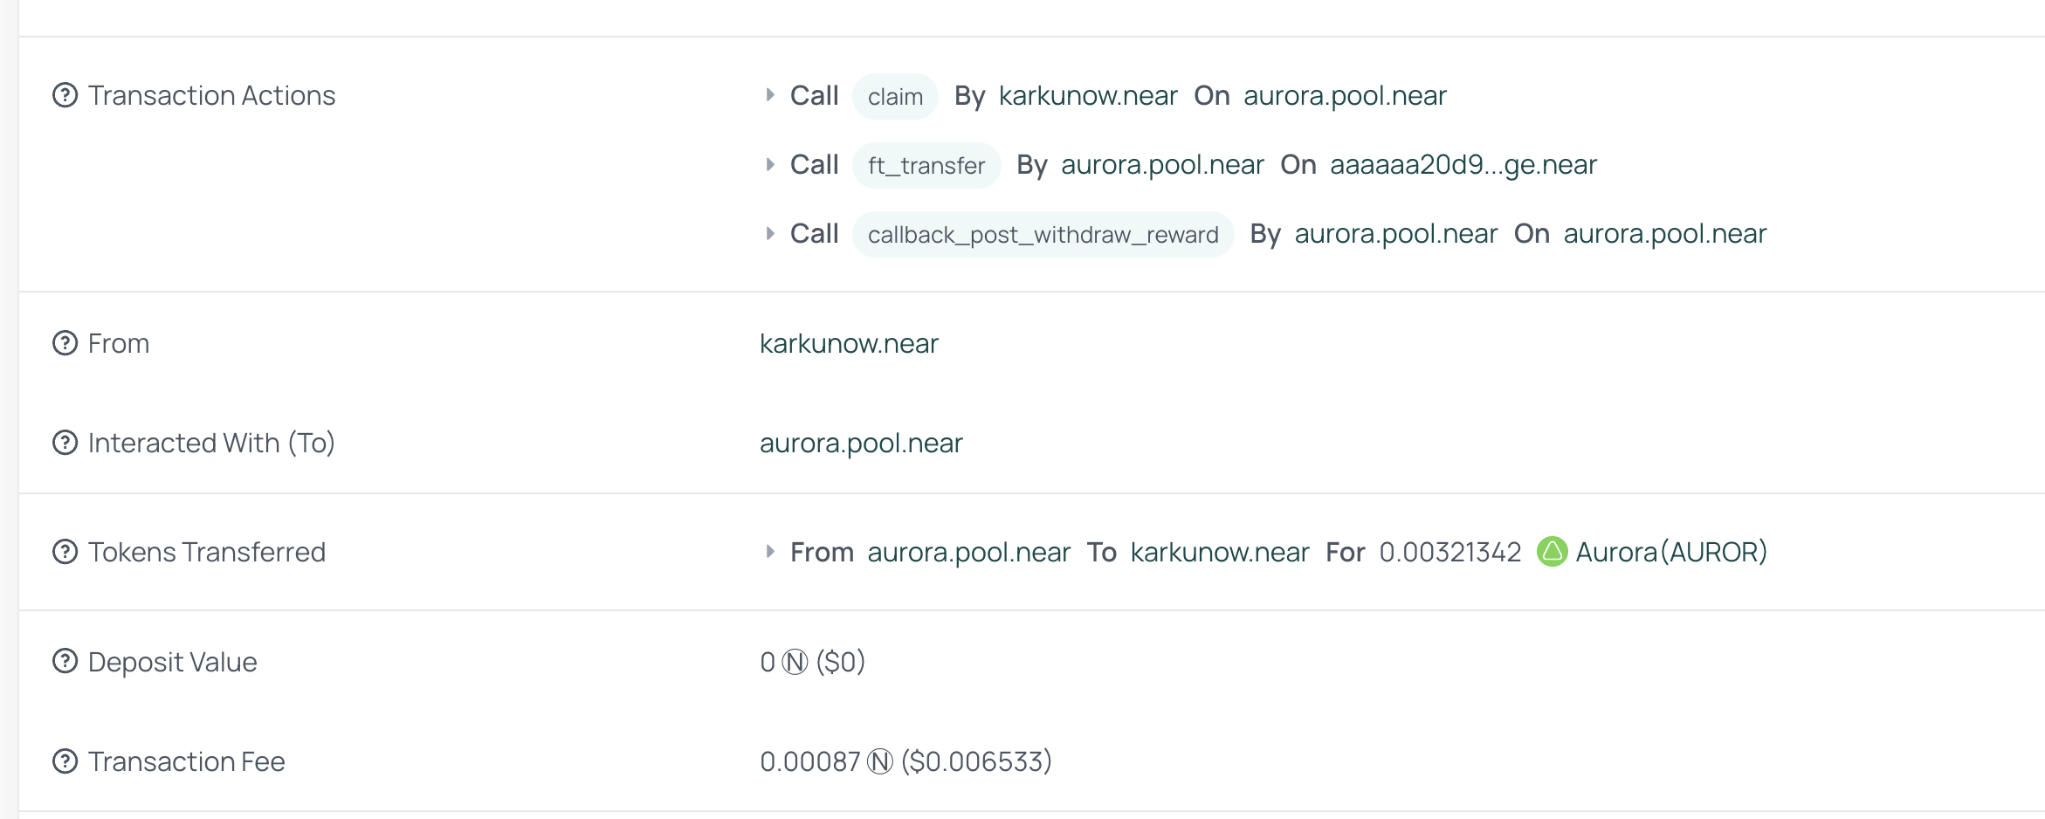Click the callback_post_withdraw_reward method badge
2045x819 pixels.
click(1043, 234)
